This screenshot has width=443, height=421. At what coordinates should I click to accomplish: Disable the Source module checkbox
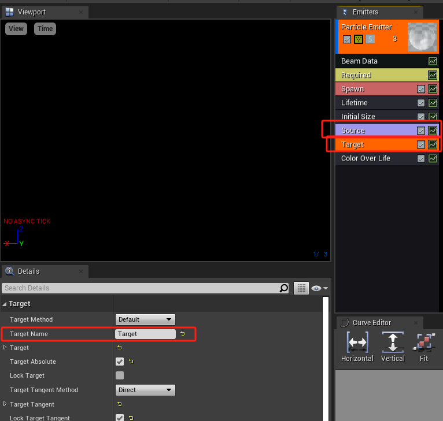[420, 131]
